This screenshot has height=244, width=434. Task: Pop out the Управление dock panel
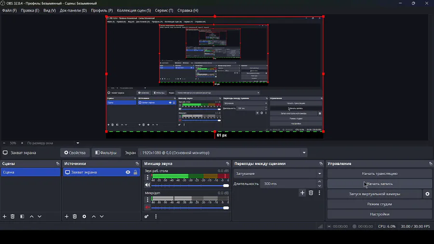tap(431, 163)
